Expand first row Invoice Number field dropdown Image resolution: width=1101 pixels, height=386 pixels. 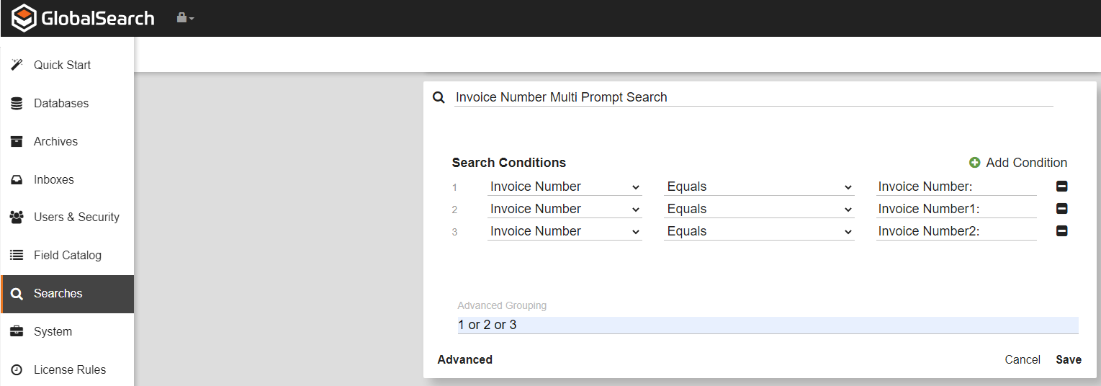(x=565, y=187)
